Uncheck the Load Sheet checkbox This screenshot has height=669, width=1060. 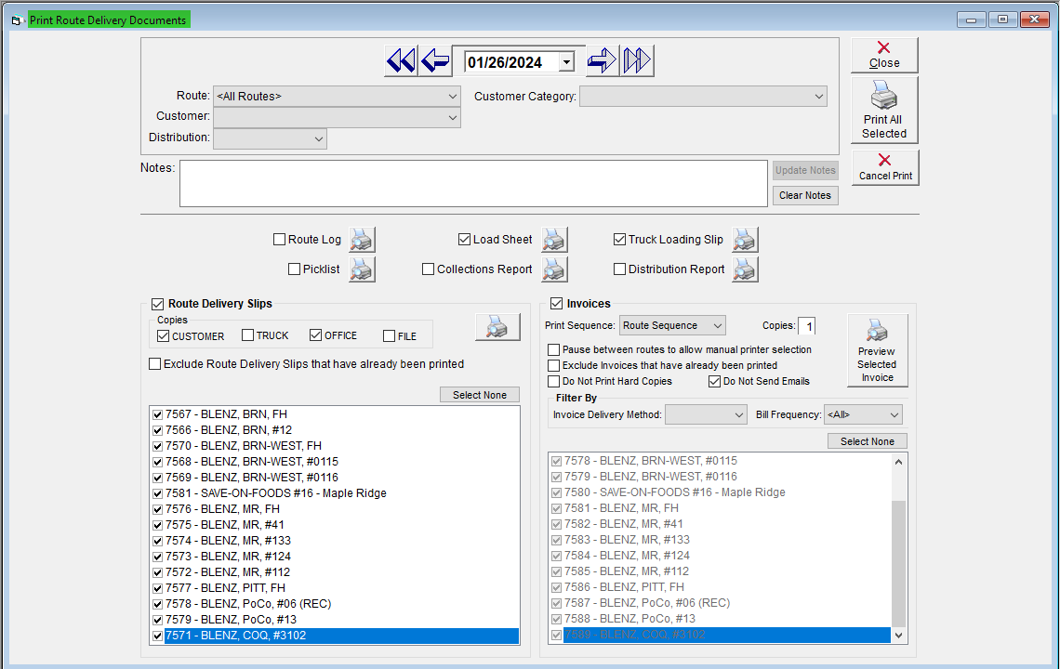[464, 239]
